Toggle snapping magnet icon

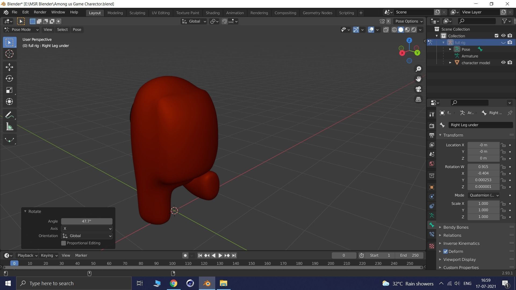[224, 21]
